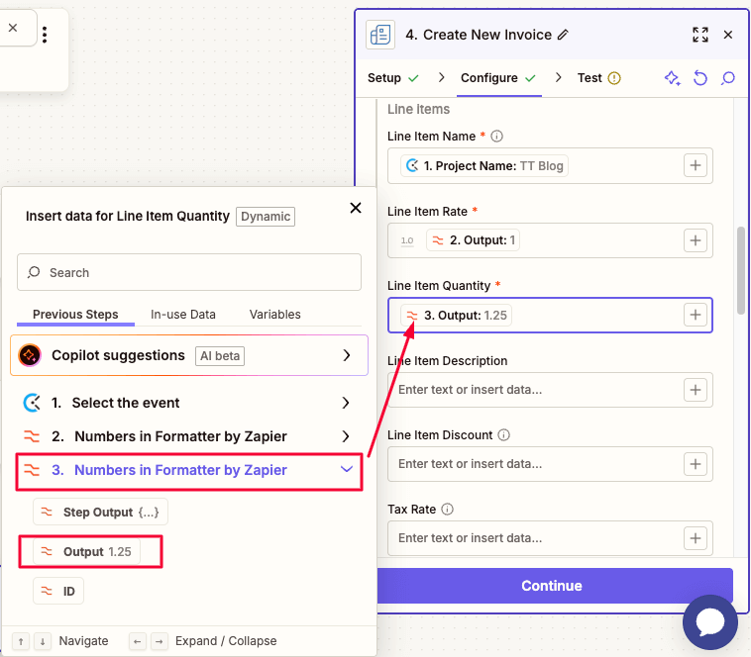Select the ID data pill

coord(58,591)
